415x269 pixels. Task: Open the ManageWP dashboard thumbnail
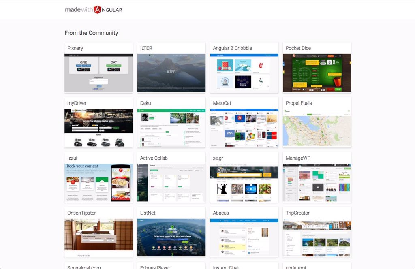pos(317,183)
